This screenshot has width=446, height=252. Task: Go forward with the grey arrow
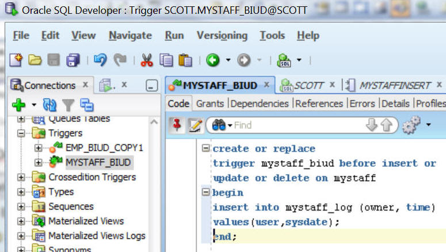tap(244, 60)
